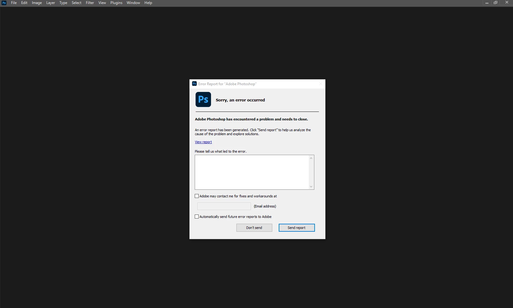Screen dimensions: 513x308
Task: Open the Type menu
Action: (63, 3)
